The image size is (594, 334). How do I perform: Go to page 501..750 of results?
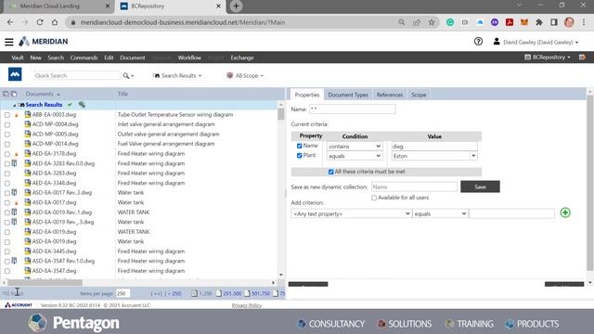[x=257, y=293]
